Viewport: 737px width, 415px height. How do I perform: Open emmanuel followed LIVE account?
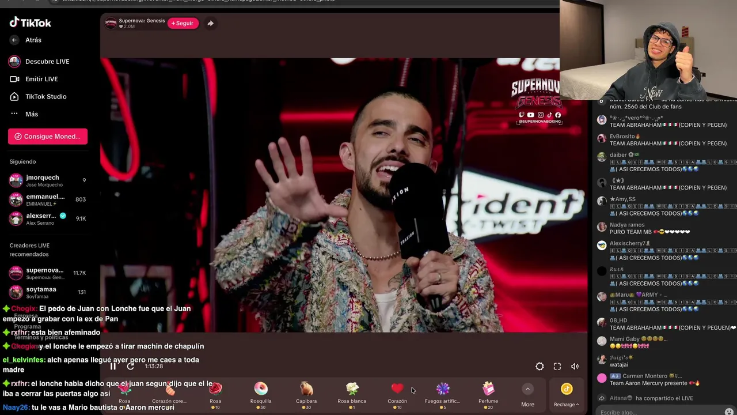[x=47, y=199]
